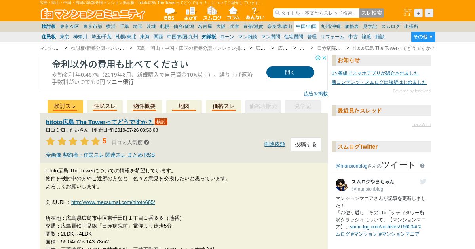Click the 投稿する button
Screen dimensions: 475x249
[306, 144]
